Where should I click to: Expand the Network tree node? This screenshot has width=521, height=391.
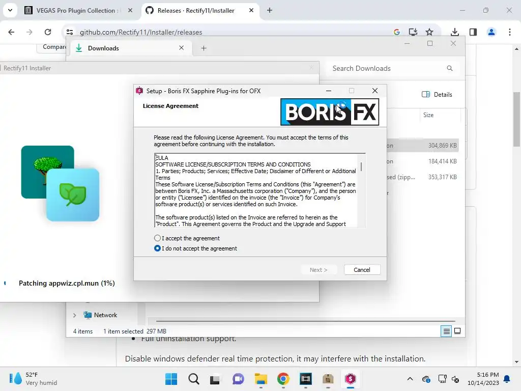74,315
